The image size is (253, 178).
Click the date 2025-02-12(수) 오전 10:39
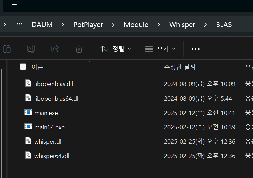tap(200, 127)
